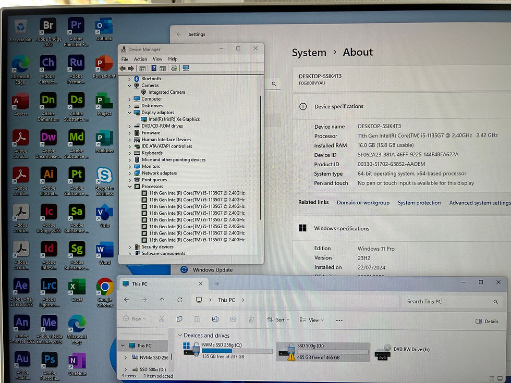Select SSD 500g (D:) drive
This screenshot has height=383, width=511.
[323, 352]
